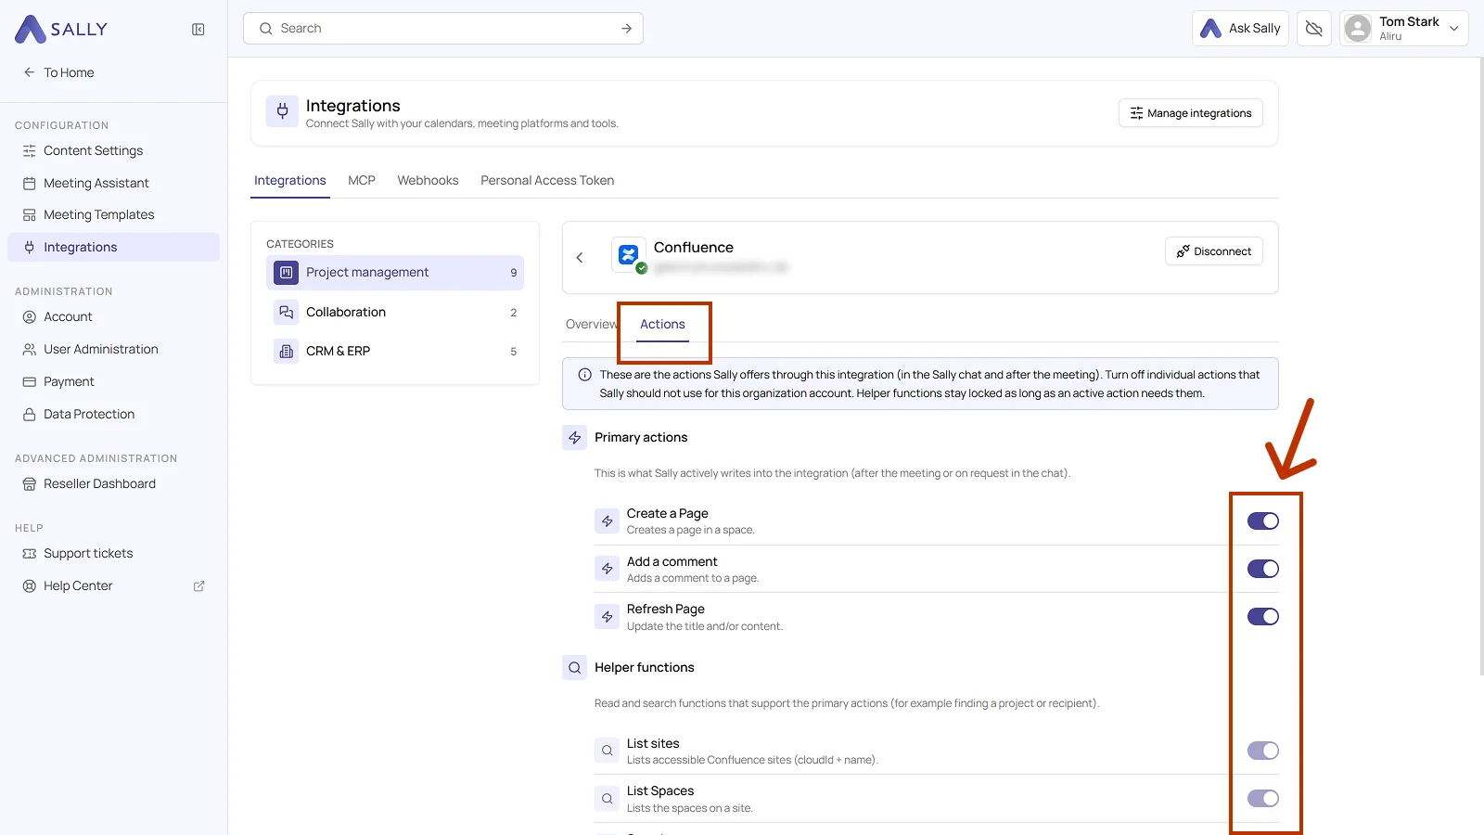Click the List Spaces search icon
1484x835 pixels.
click(x=608, y=799)
